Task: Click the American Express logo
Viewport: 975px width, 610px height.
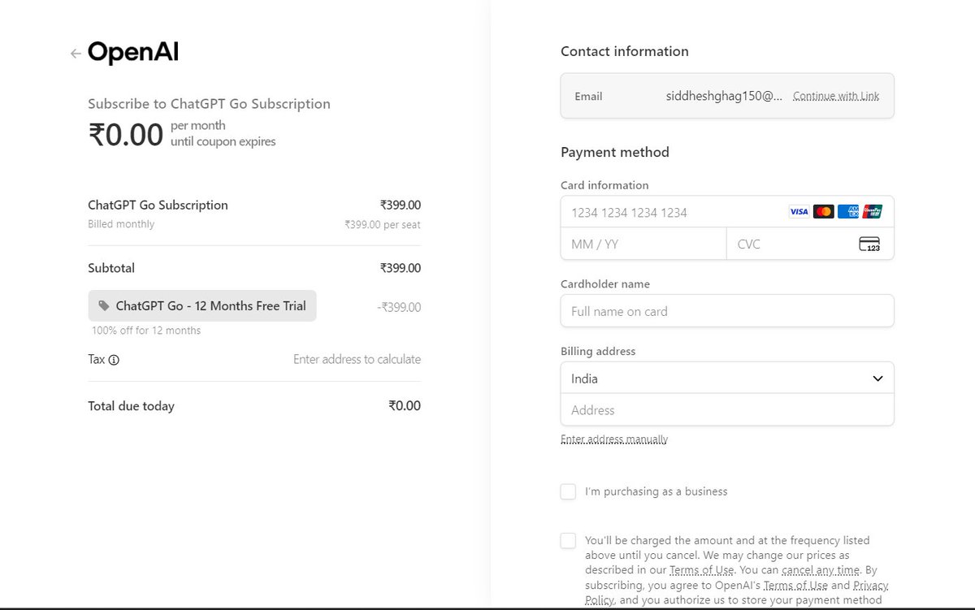Action: tap(848, 212)
